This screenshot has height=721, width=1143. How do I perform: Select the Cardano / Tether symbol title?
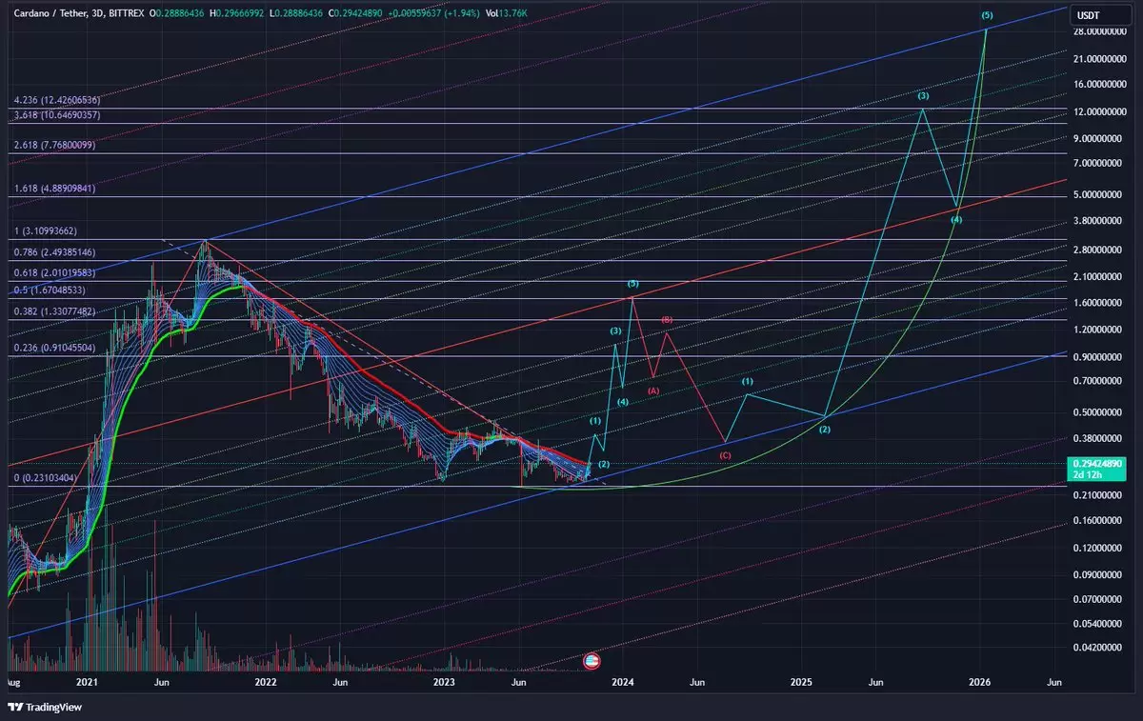point(51,15)
